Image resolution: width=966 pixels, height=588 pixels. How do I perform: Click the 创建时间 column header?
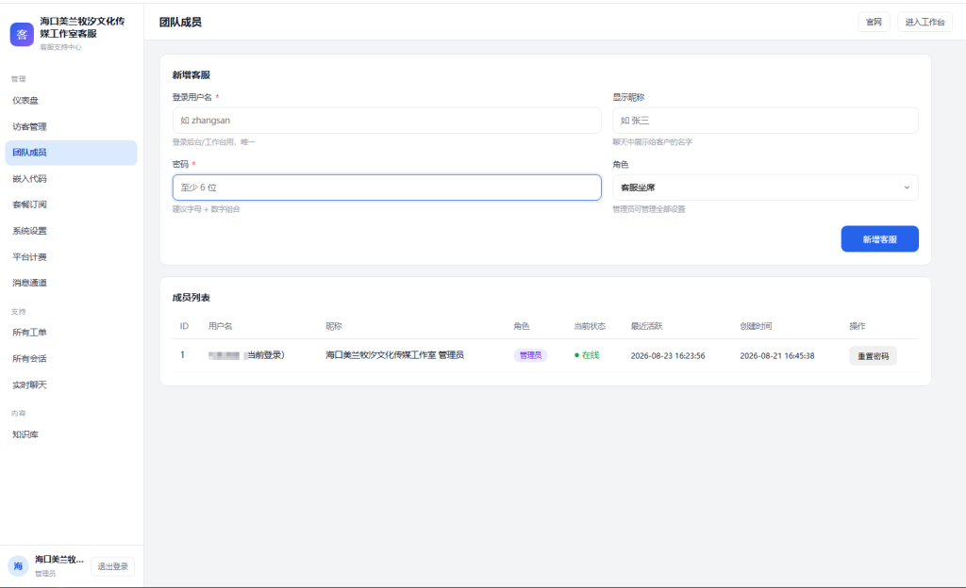tap(756, 326)
